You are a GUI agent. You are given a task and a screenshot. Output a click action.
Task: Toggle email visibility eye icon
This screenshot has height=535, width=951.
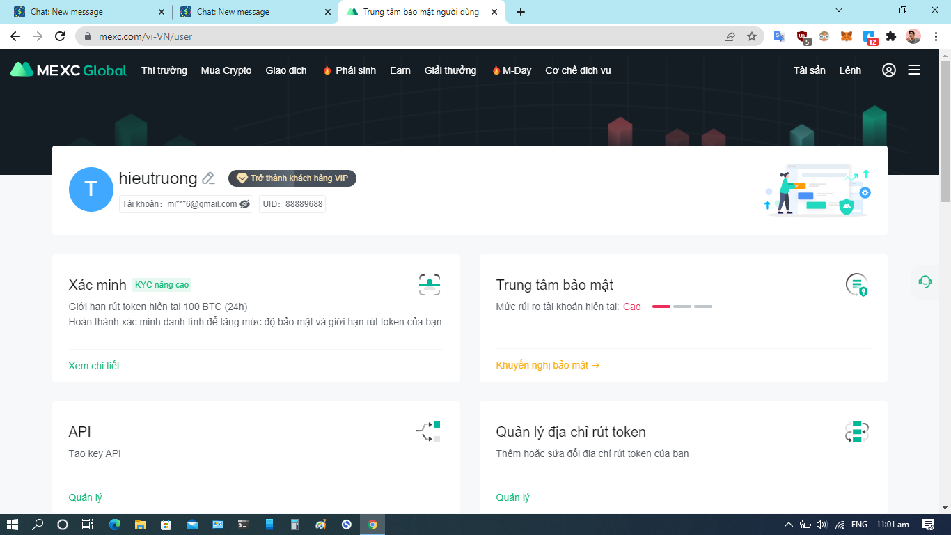click(244, 204)
